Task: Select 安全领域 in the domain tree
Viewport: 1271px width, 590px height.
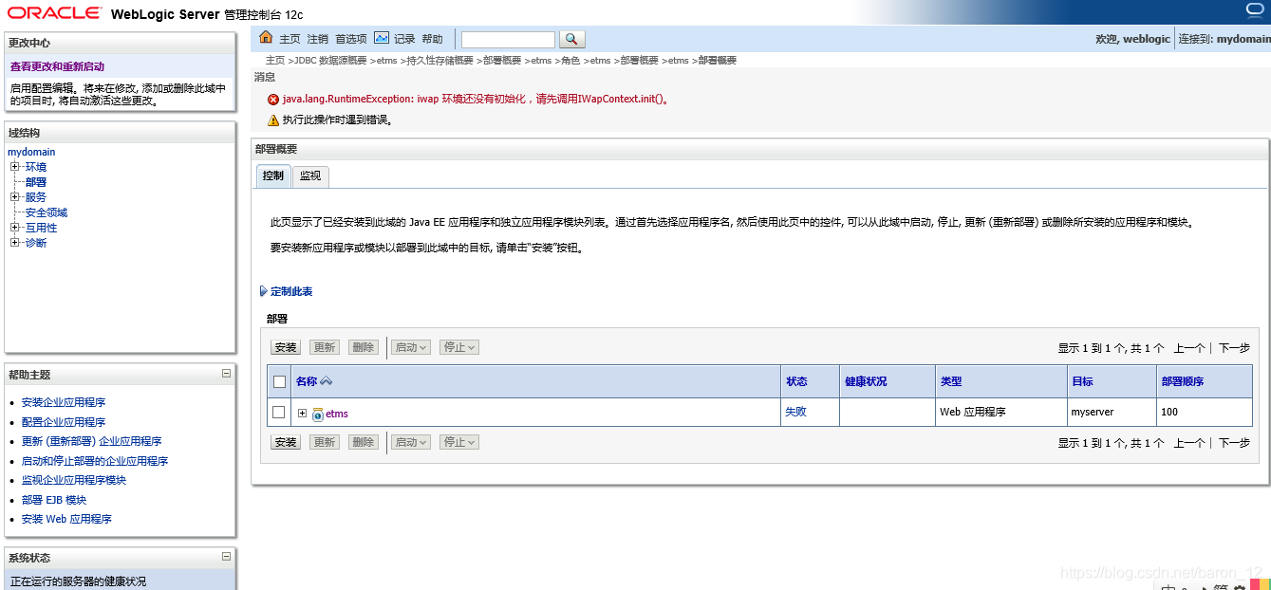Action: coord(47,212)
